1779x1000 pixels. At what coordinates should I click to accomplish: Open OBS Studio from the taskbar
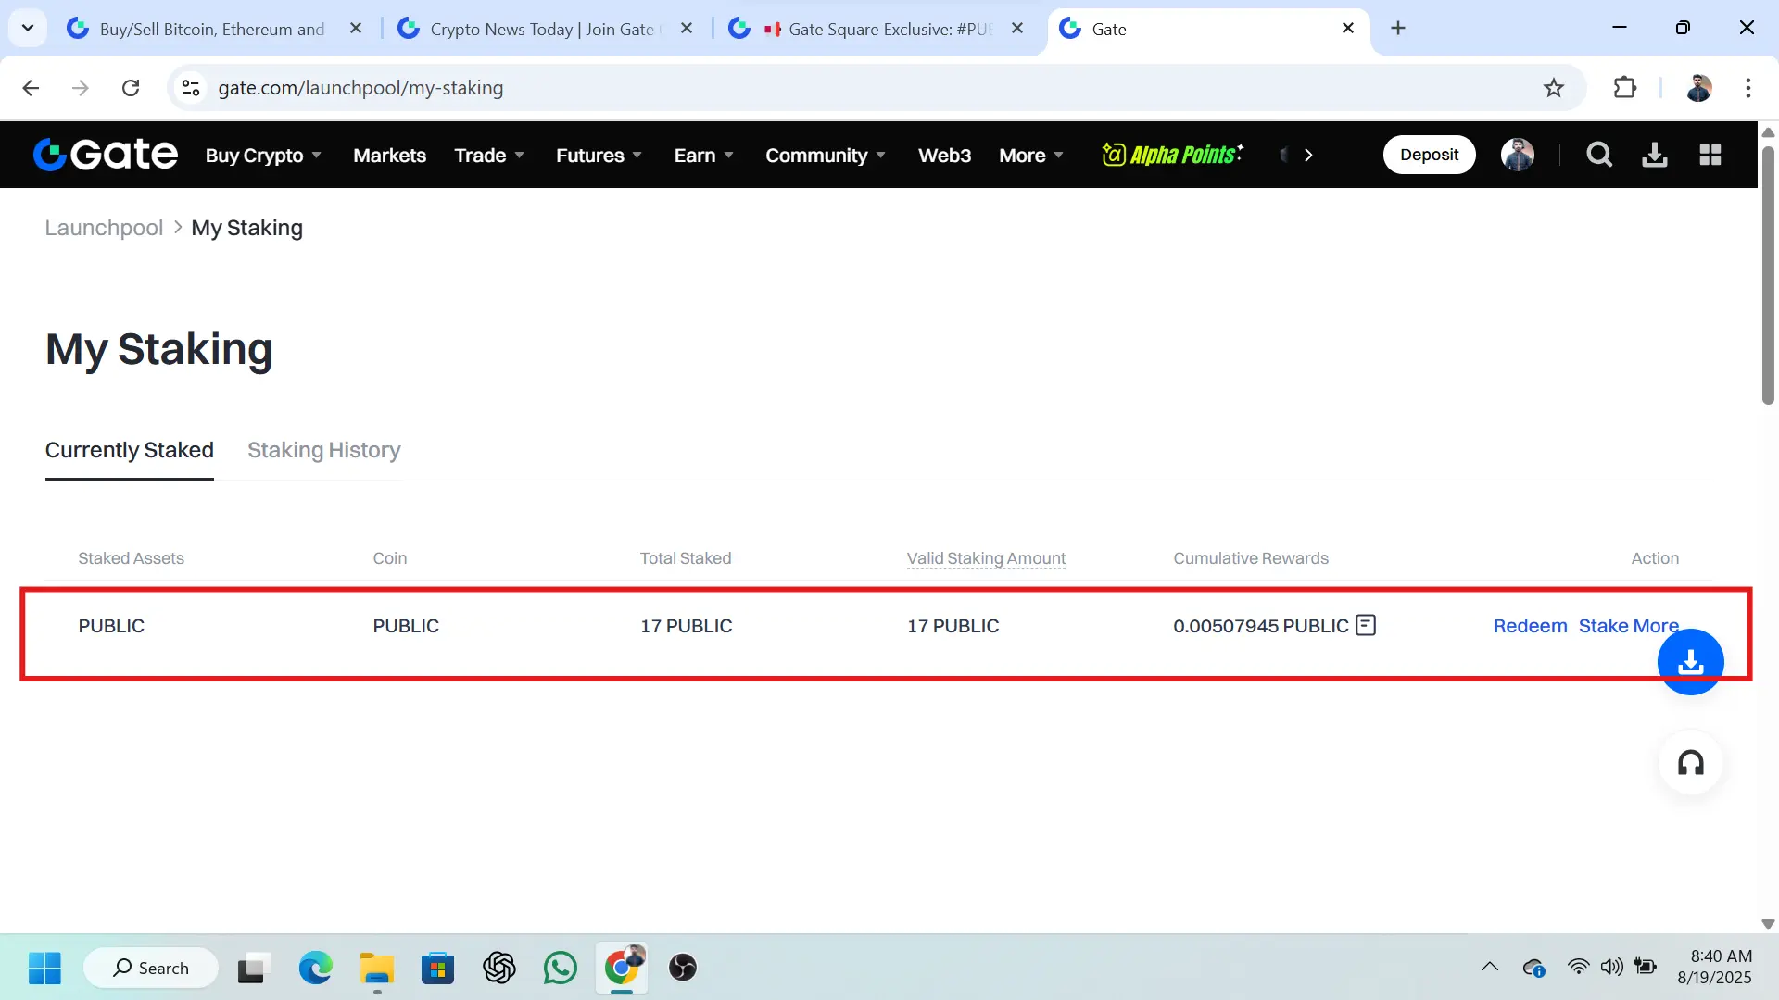(x=682, y=968)
